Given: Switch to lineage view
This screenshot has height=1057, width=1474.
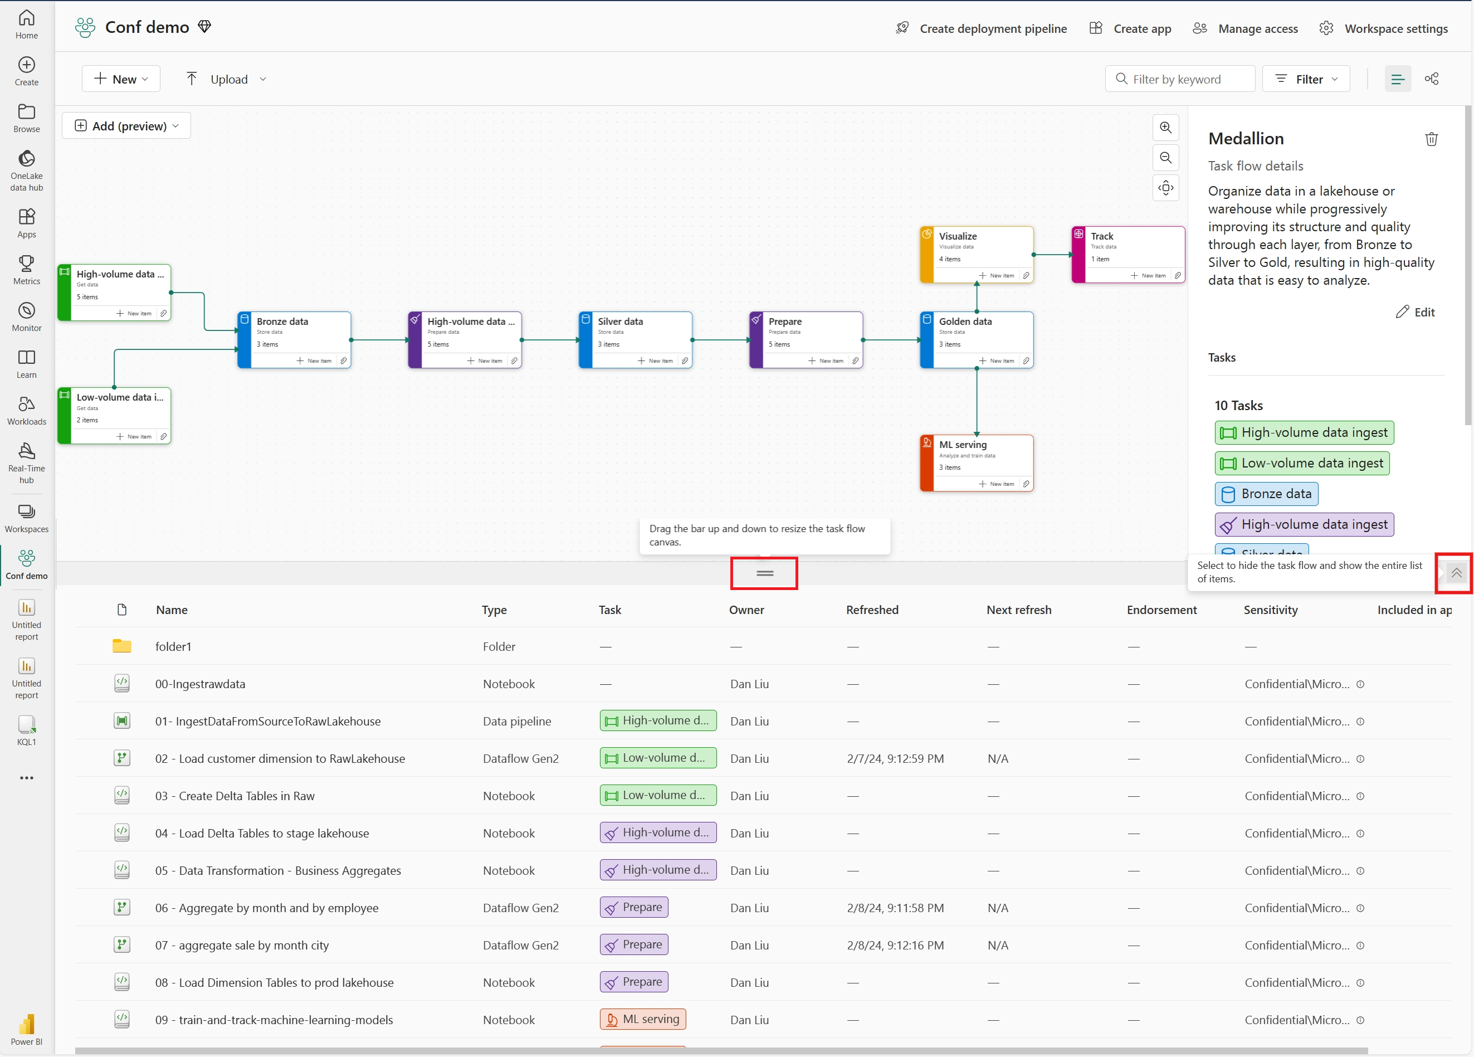Looking at the screenshot, I should tap(1431, 79).
